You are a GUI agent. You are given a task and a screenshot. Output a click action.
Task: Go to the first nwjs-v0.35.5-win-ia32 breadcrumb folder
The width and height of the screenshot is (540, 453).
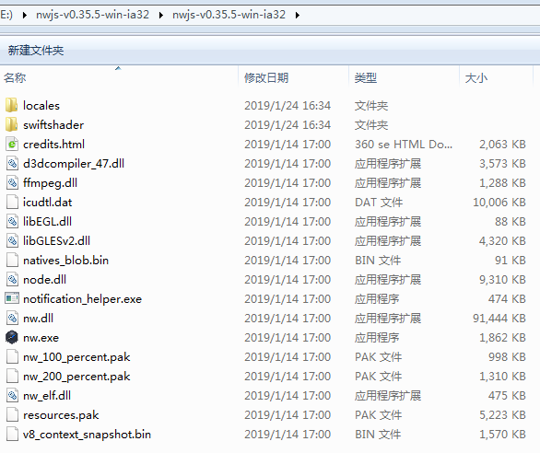[x=93, y=15]
